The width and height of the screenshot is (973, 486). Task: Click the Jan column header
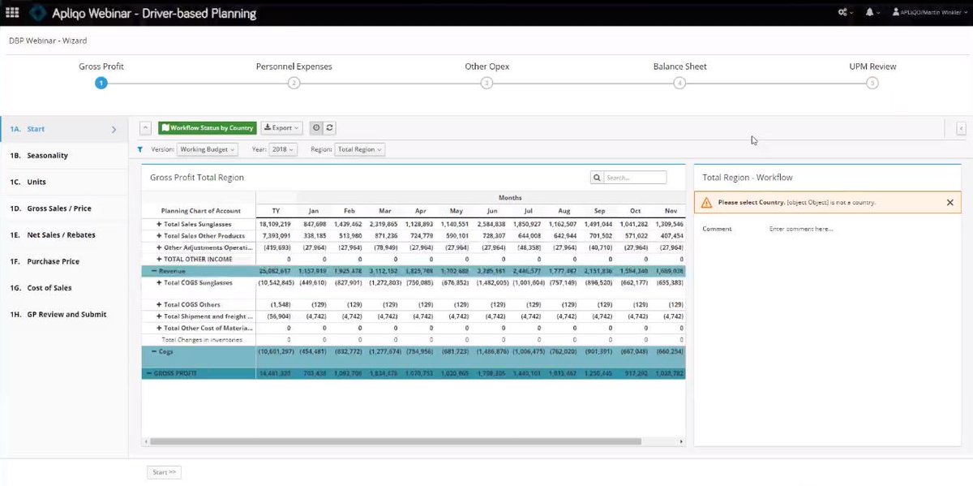click(315, 210)
